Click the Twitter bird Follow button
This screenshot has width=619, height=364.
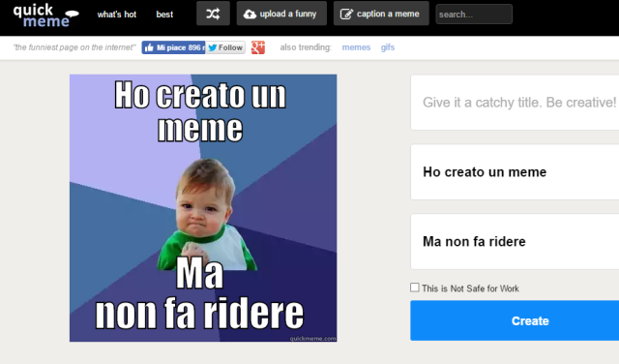click(225, 47)
